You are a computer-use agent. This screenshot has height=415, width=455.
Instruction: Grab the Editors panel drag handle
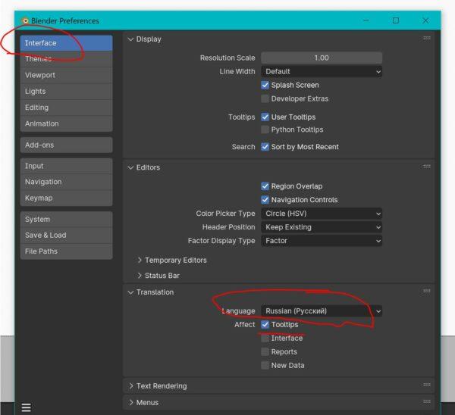(x=426, y=167)
